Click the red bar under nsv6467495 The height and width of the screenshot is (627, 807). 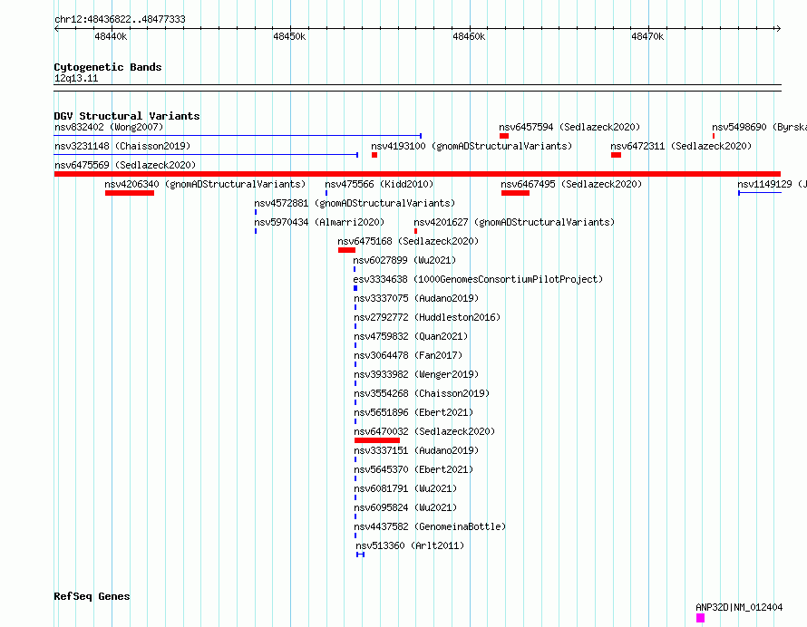[x=515, y=193]
